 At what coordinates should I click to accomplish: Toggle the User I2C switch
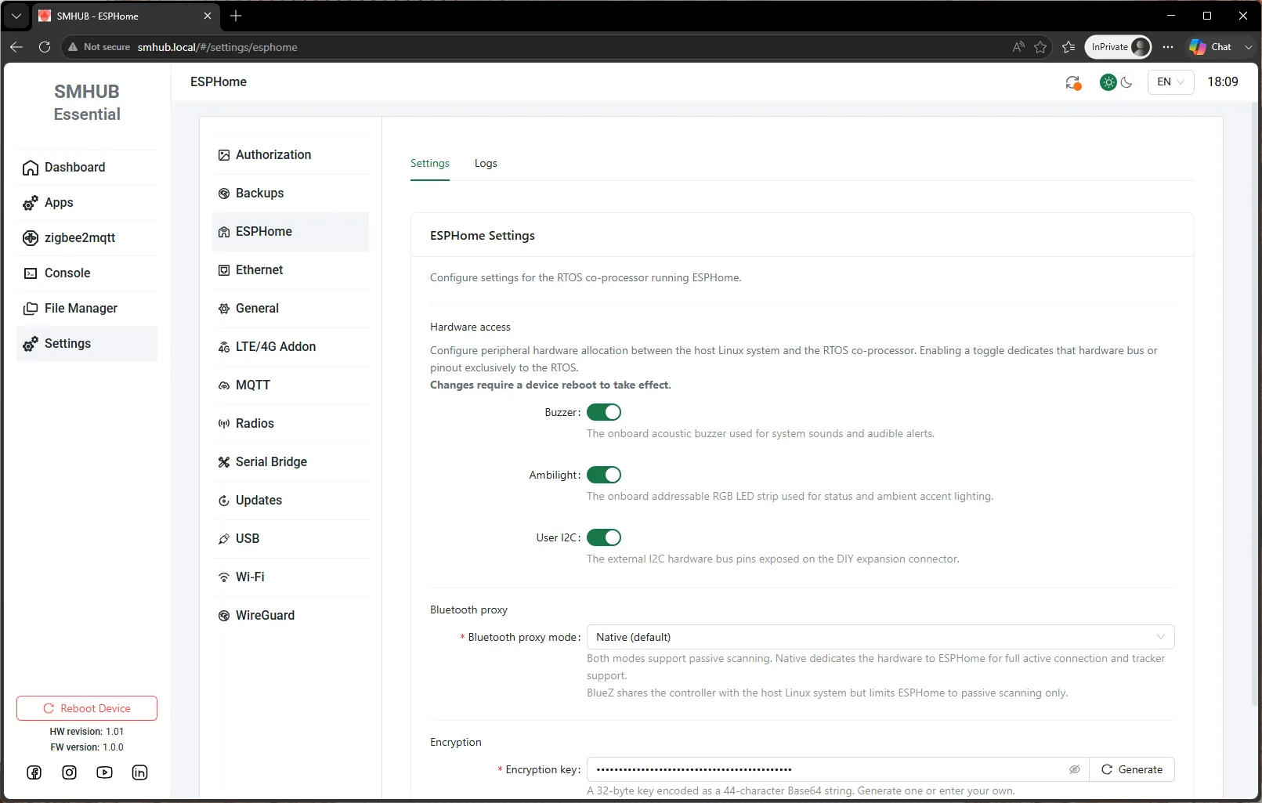coord(604,537)
